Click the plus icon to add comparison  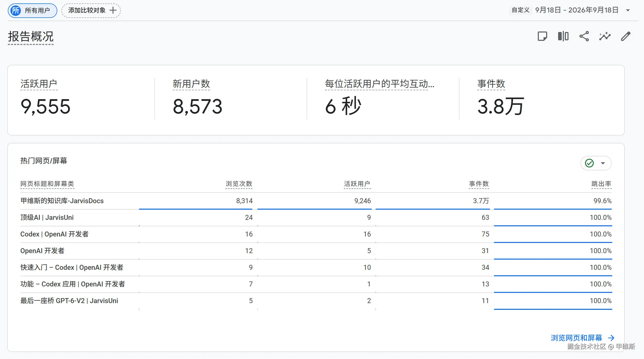pos(113,10)
